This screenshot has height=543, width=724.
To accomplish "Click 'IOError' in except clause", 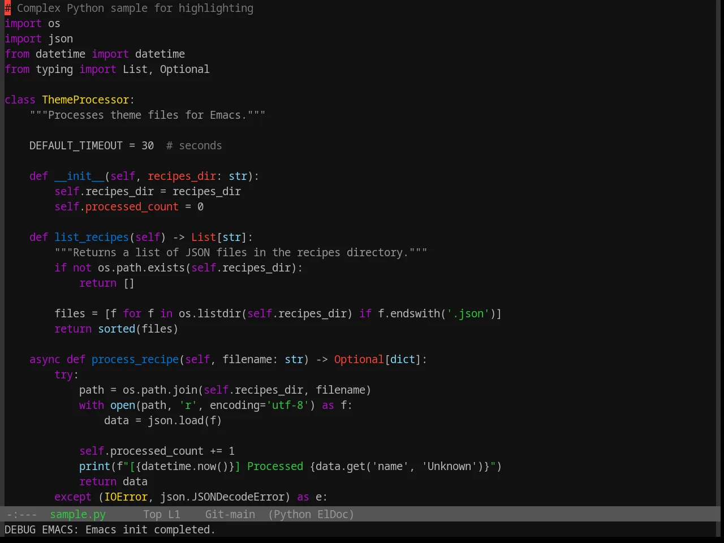I will point(126,497).
